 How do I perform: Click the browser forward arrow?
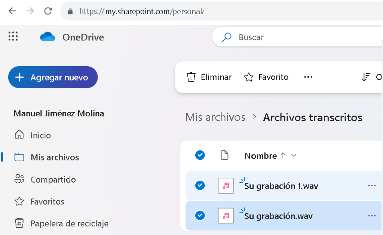coord(30,11)
